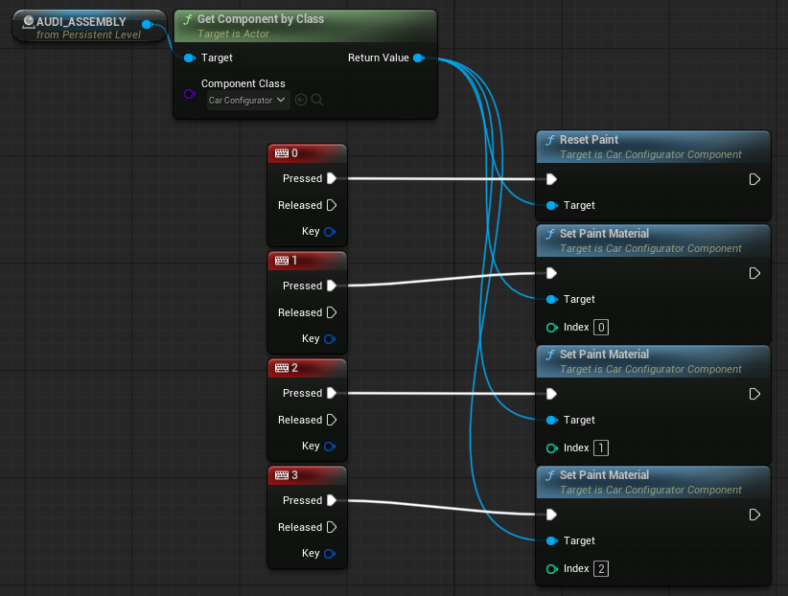Click exec input pin of Set Paint Material Index 1
The image size is (788, 596).
[x=551, y=394]
